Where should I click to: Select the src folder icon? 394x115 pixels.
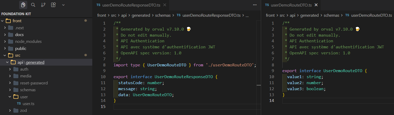10,55
